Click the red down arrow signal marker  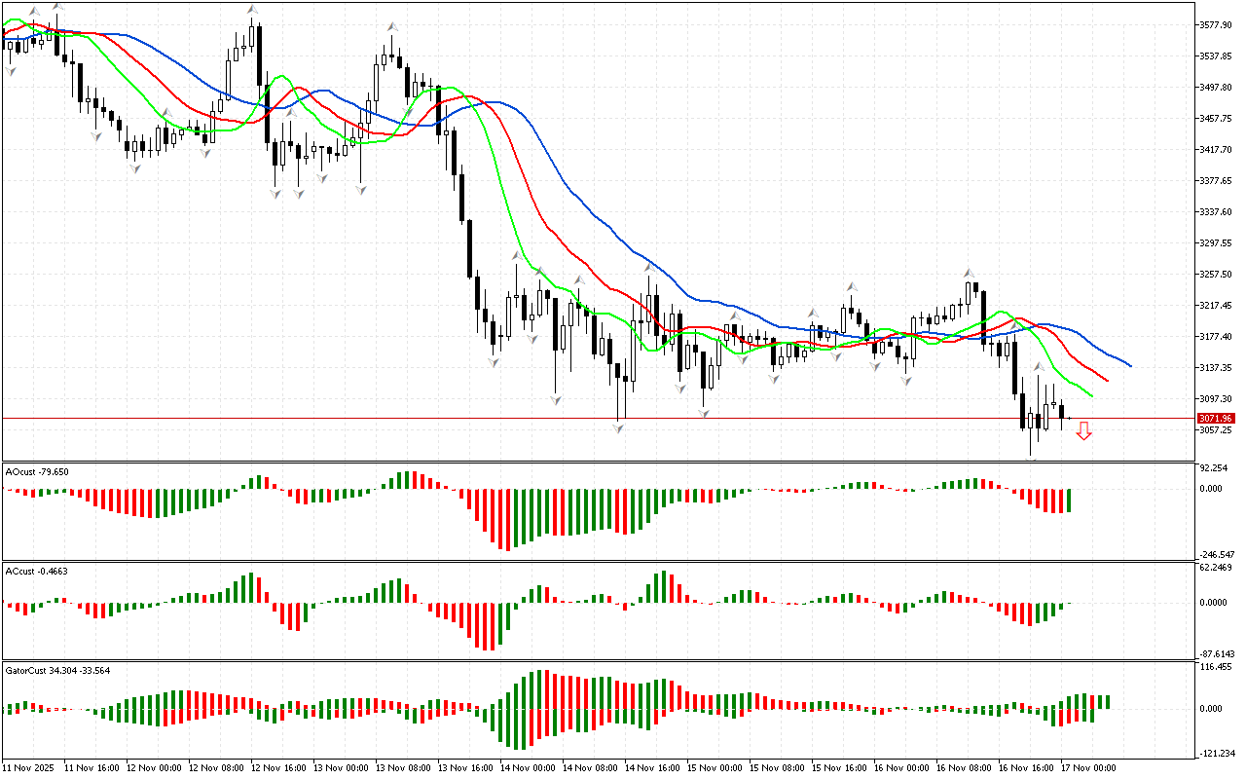1083,431
